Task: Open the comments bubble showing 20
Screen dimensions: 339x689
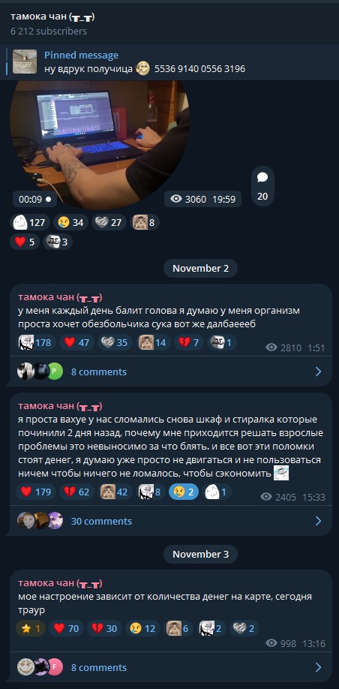Action: click(x=262, y=186)
